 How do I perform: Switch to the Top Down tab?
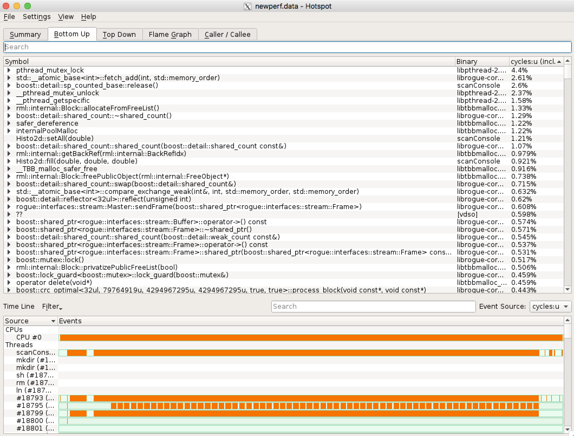119,34
